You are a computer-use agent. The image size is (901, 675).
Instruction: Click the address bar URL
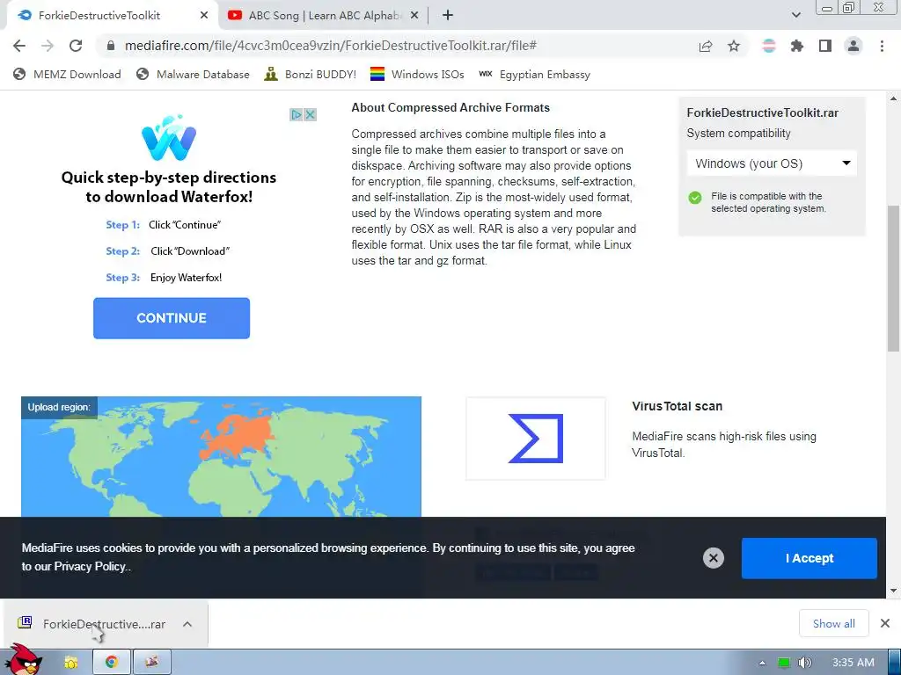[331, 46]
